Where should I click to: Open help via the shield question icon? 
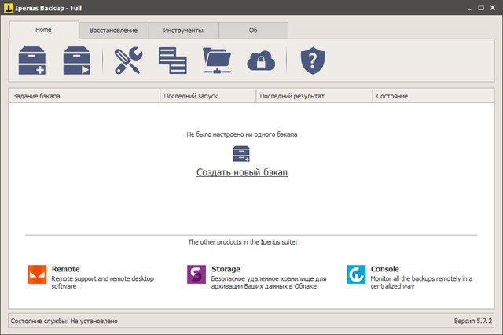313,61
